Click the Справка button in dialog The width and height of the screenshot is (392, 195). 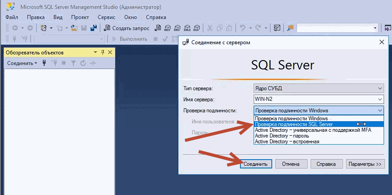point(326,164)
